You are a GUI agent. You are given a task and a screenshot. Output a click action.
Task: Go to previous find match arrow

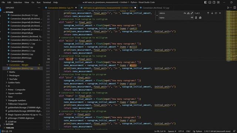[x=208, y=13]
